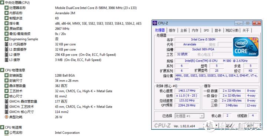Click the text 34 mm x 28 mm
The width and height of the screenshot is (267, 136).
[x=67, y=81]
